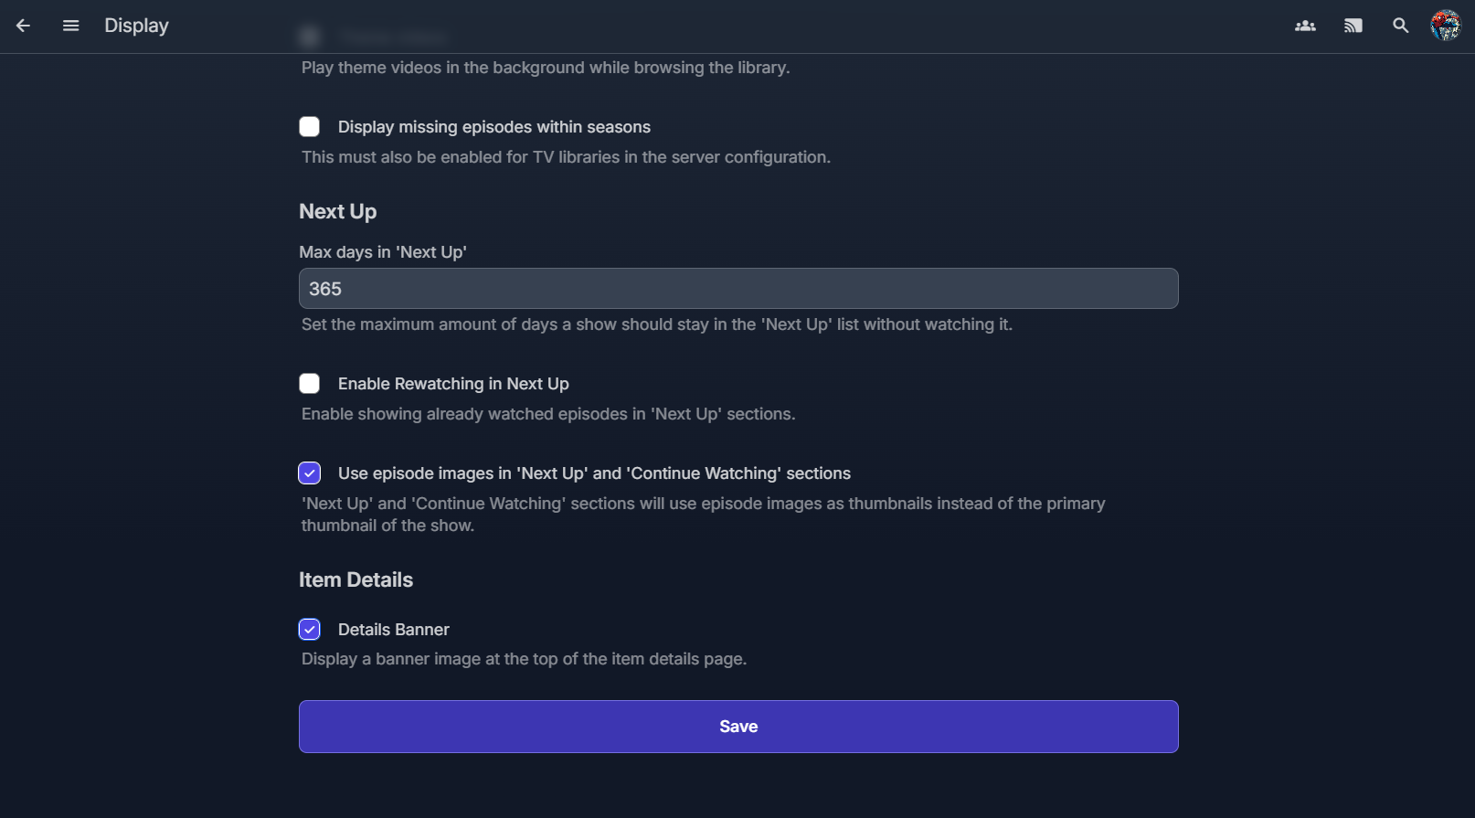Image resolution: width=1475 pixels, height=818 pixels.
Task: Open the SyncPlay group icon
Action: coord(1305,26)
